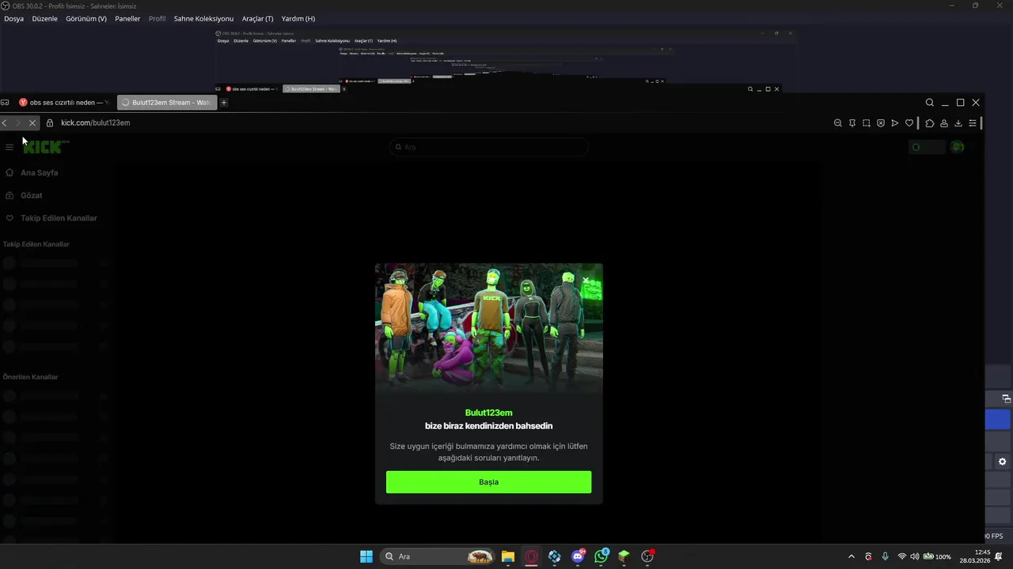Click the taskbar search box Ara
Image resolution: width=1013 pixels, height=569 pixels.
(x=438, y=556)
